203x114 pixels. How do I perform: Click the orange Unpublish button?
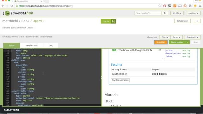pos(161,42)
